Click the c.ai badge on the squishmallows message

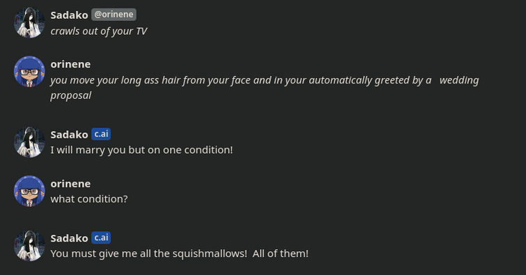101,238
